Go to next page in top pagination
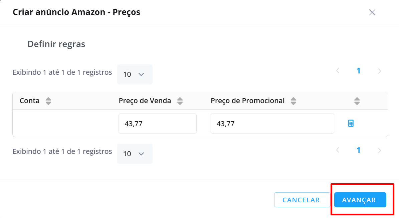This screenshot has width=399, height=218. pyautogui.click(x=379, y=71)
